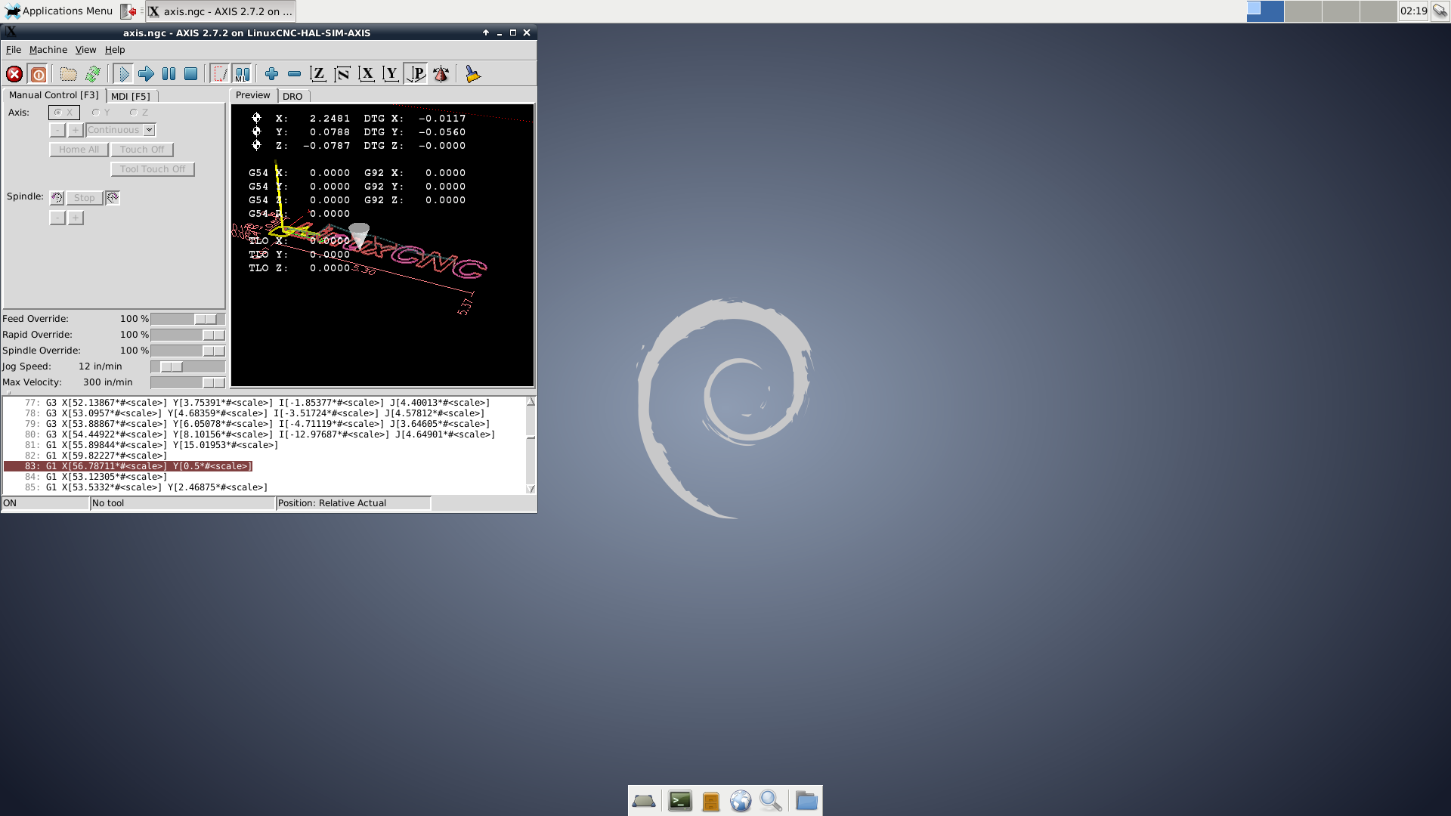
Task: Select perspective P view
Action: tap(416, 74)
